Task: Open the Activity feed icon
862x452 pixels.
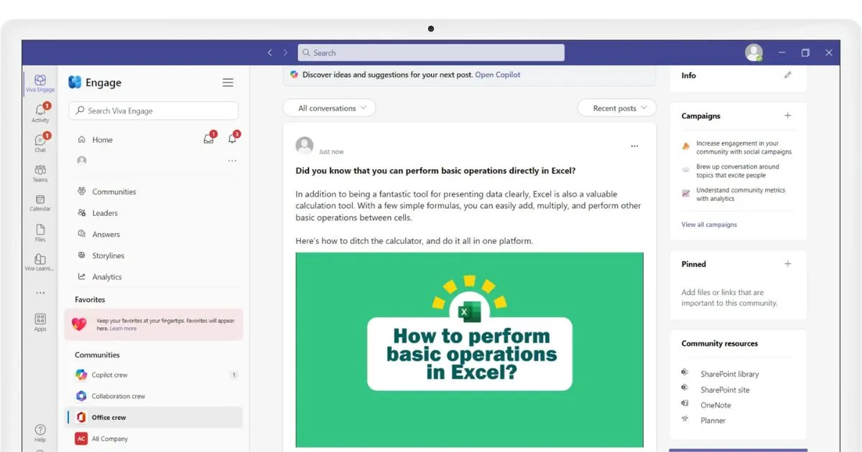Action: 40,113
